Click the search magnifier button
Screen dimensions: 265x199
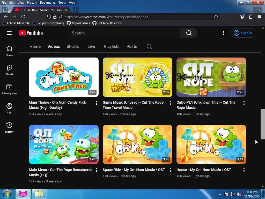pos(189,33)
